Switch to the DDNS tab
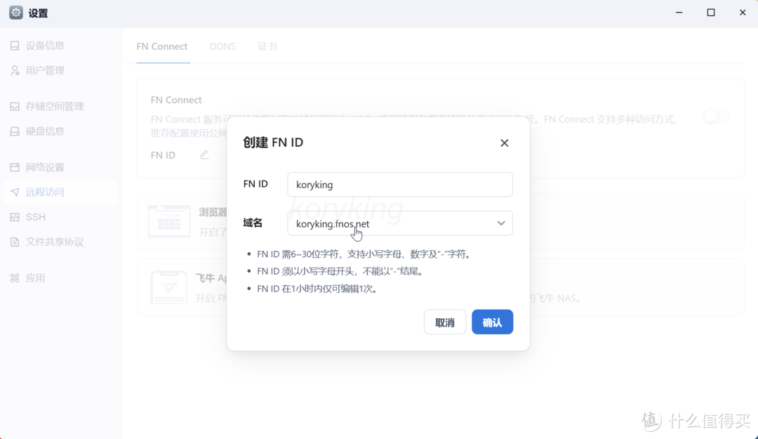 [222, 46]
